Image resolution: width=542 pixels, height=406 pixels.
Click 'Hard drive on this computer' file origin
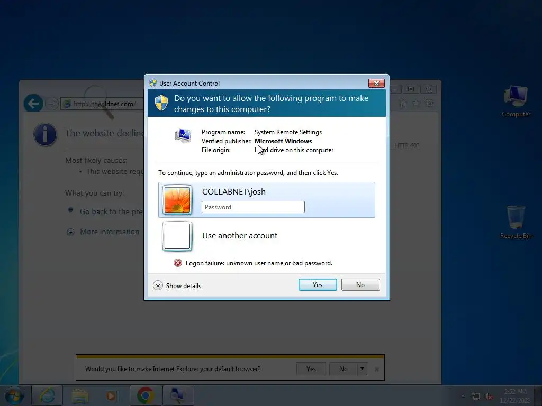click(x=294, y=150)
